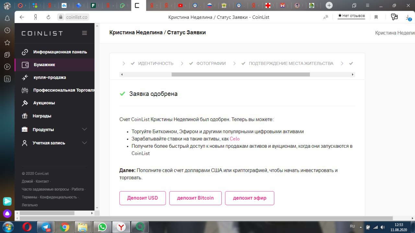415x233 pixels.
Task: Click the steps bar scrollbar thumb
Action: click(x=241, y=75)
